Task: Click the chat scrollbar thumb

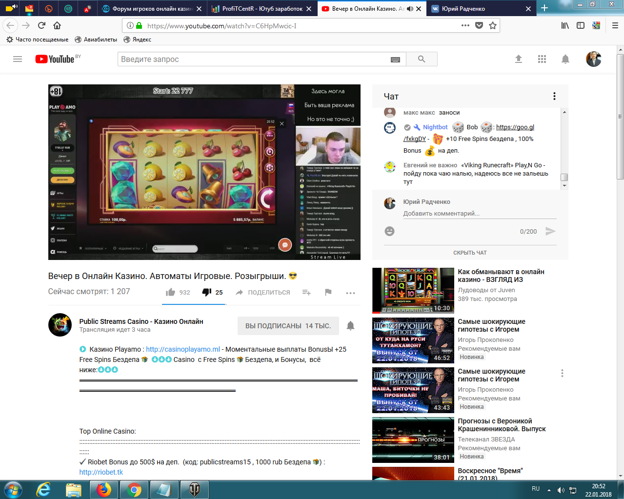Action: 564,178
